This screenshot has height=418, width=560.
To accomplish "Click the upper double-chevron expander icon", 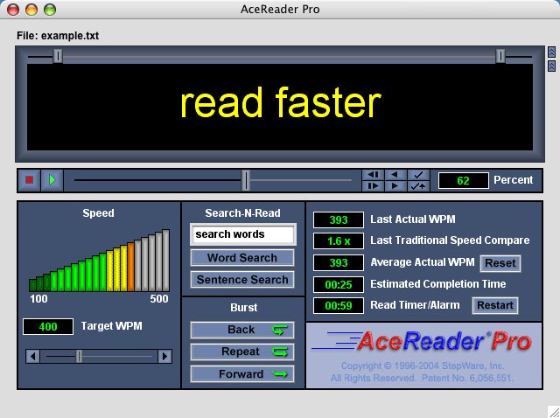I will pos(551,52).
